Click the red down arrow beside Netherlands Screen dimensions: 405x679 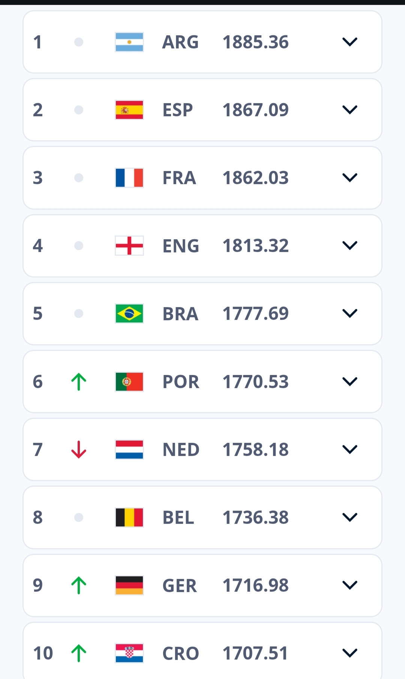[x=79, y=450]
